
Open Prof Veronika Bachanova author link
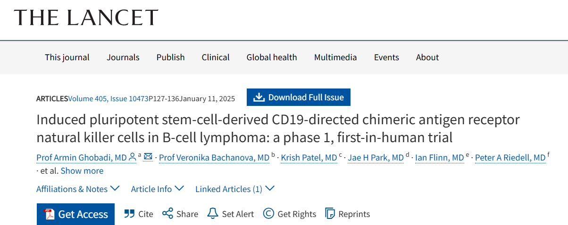pos(214,157)
